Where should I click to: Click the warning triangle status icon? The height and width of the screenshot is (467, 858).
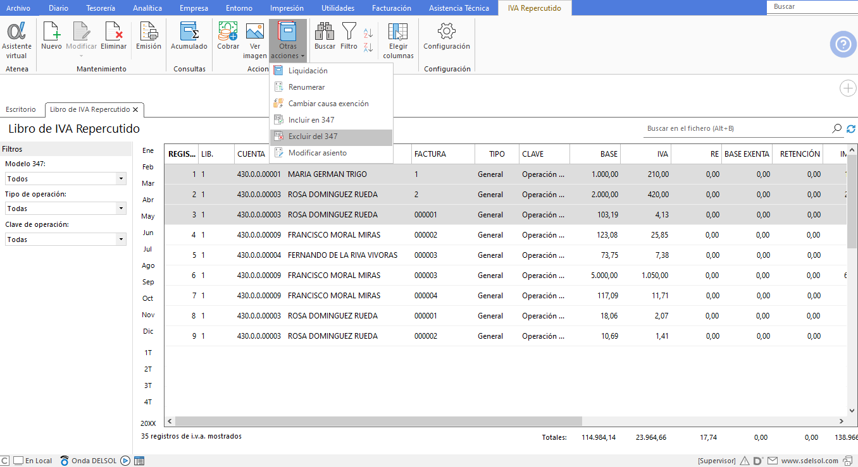[x=745, y=461]
